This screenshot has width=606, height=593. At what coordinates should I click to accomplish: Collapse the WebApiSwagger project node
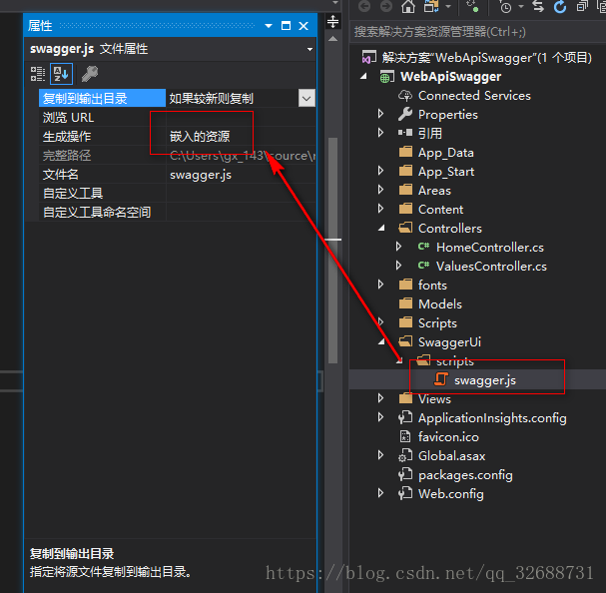[363, 77]
